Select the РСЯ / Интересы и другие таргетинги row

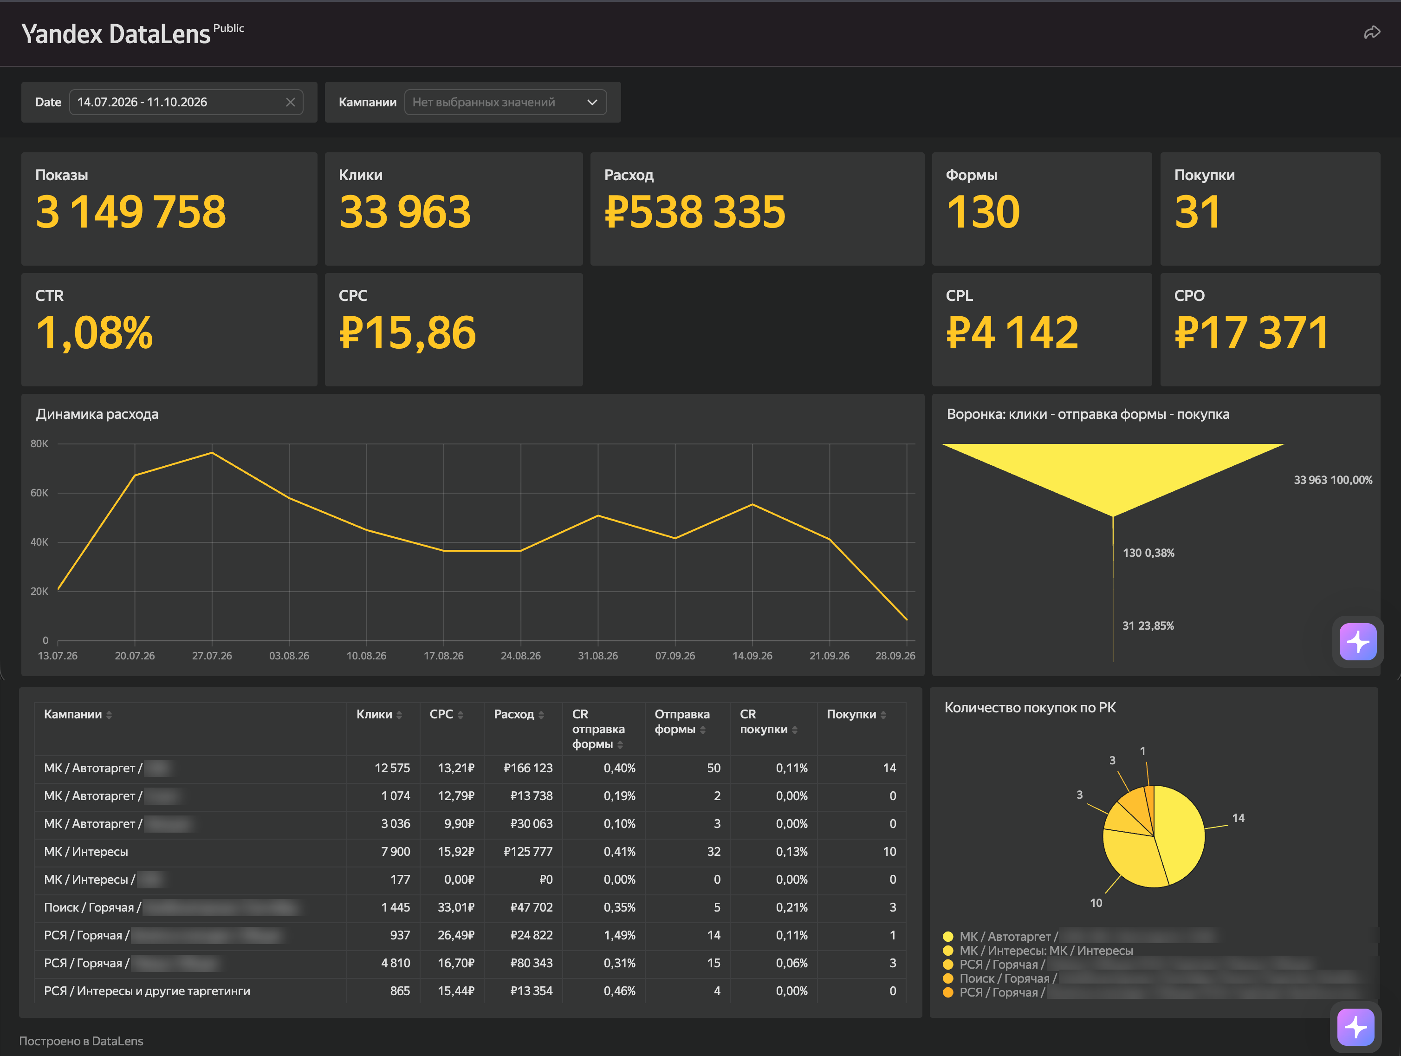point(470,991)
